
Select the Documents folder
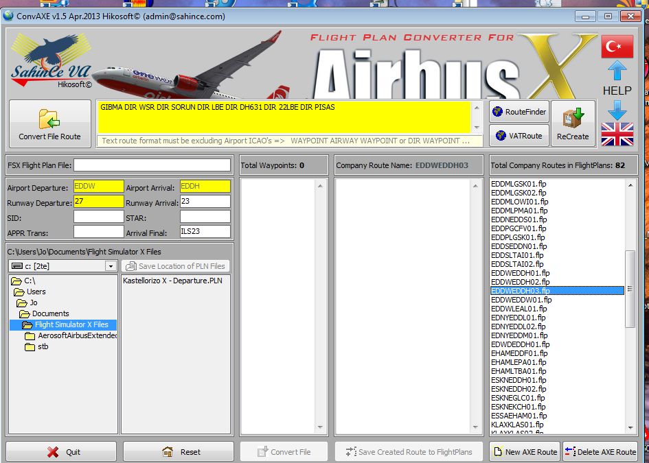point(44,313)
